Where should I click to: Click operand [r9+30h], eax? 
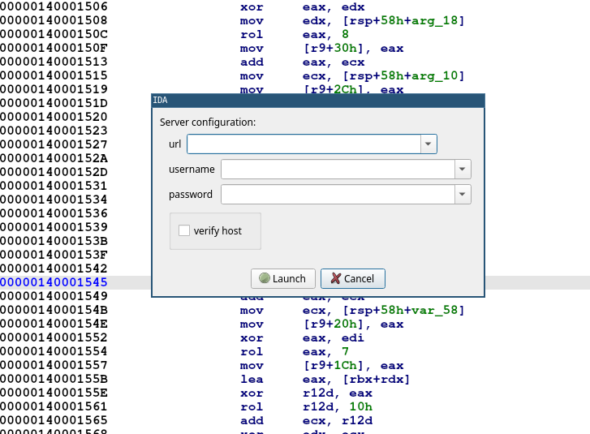[x=353, y=49]
